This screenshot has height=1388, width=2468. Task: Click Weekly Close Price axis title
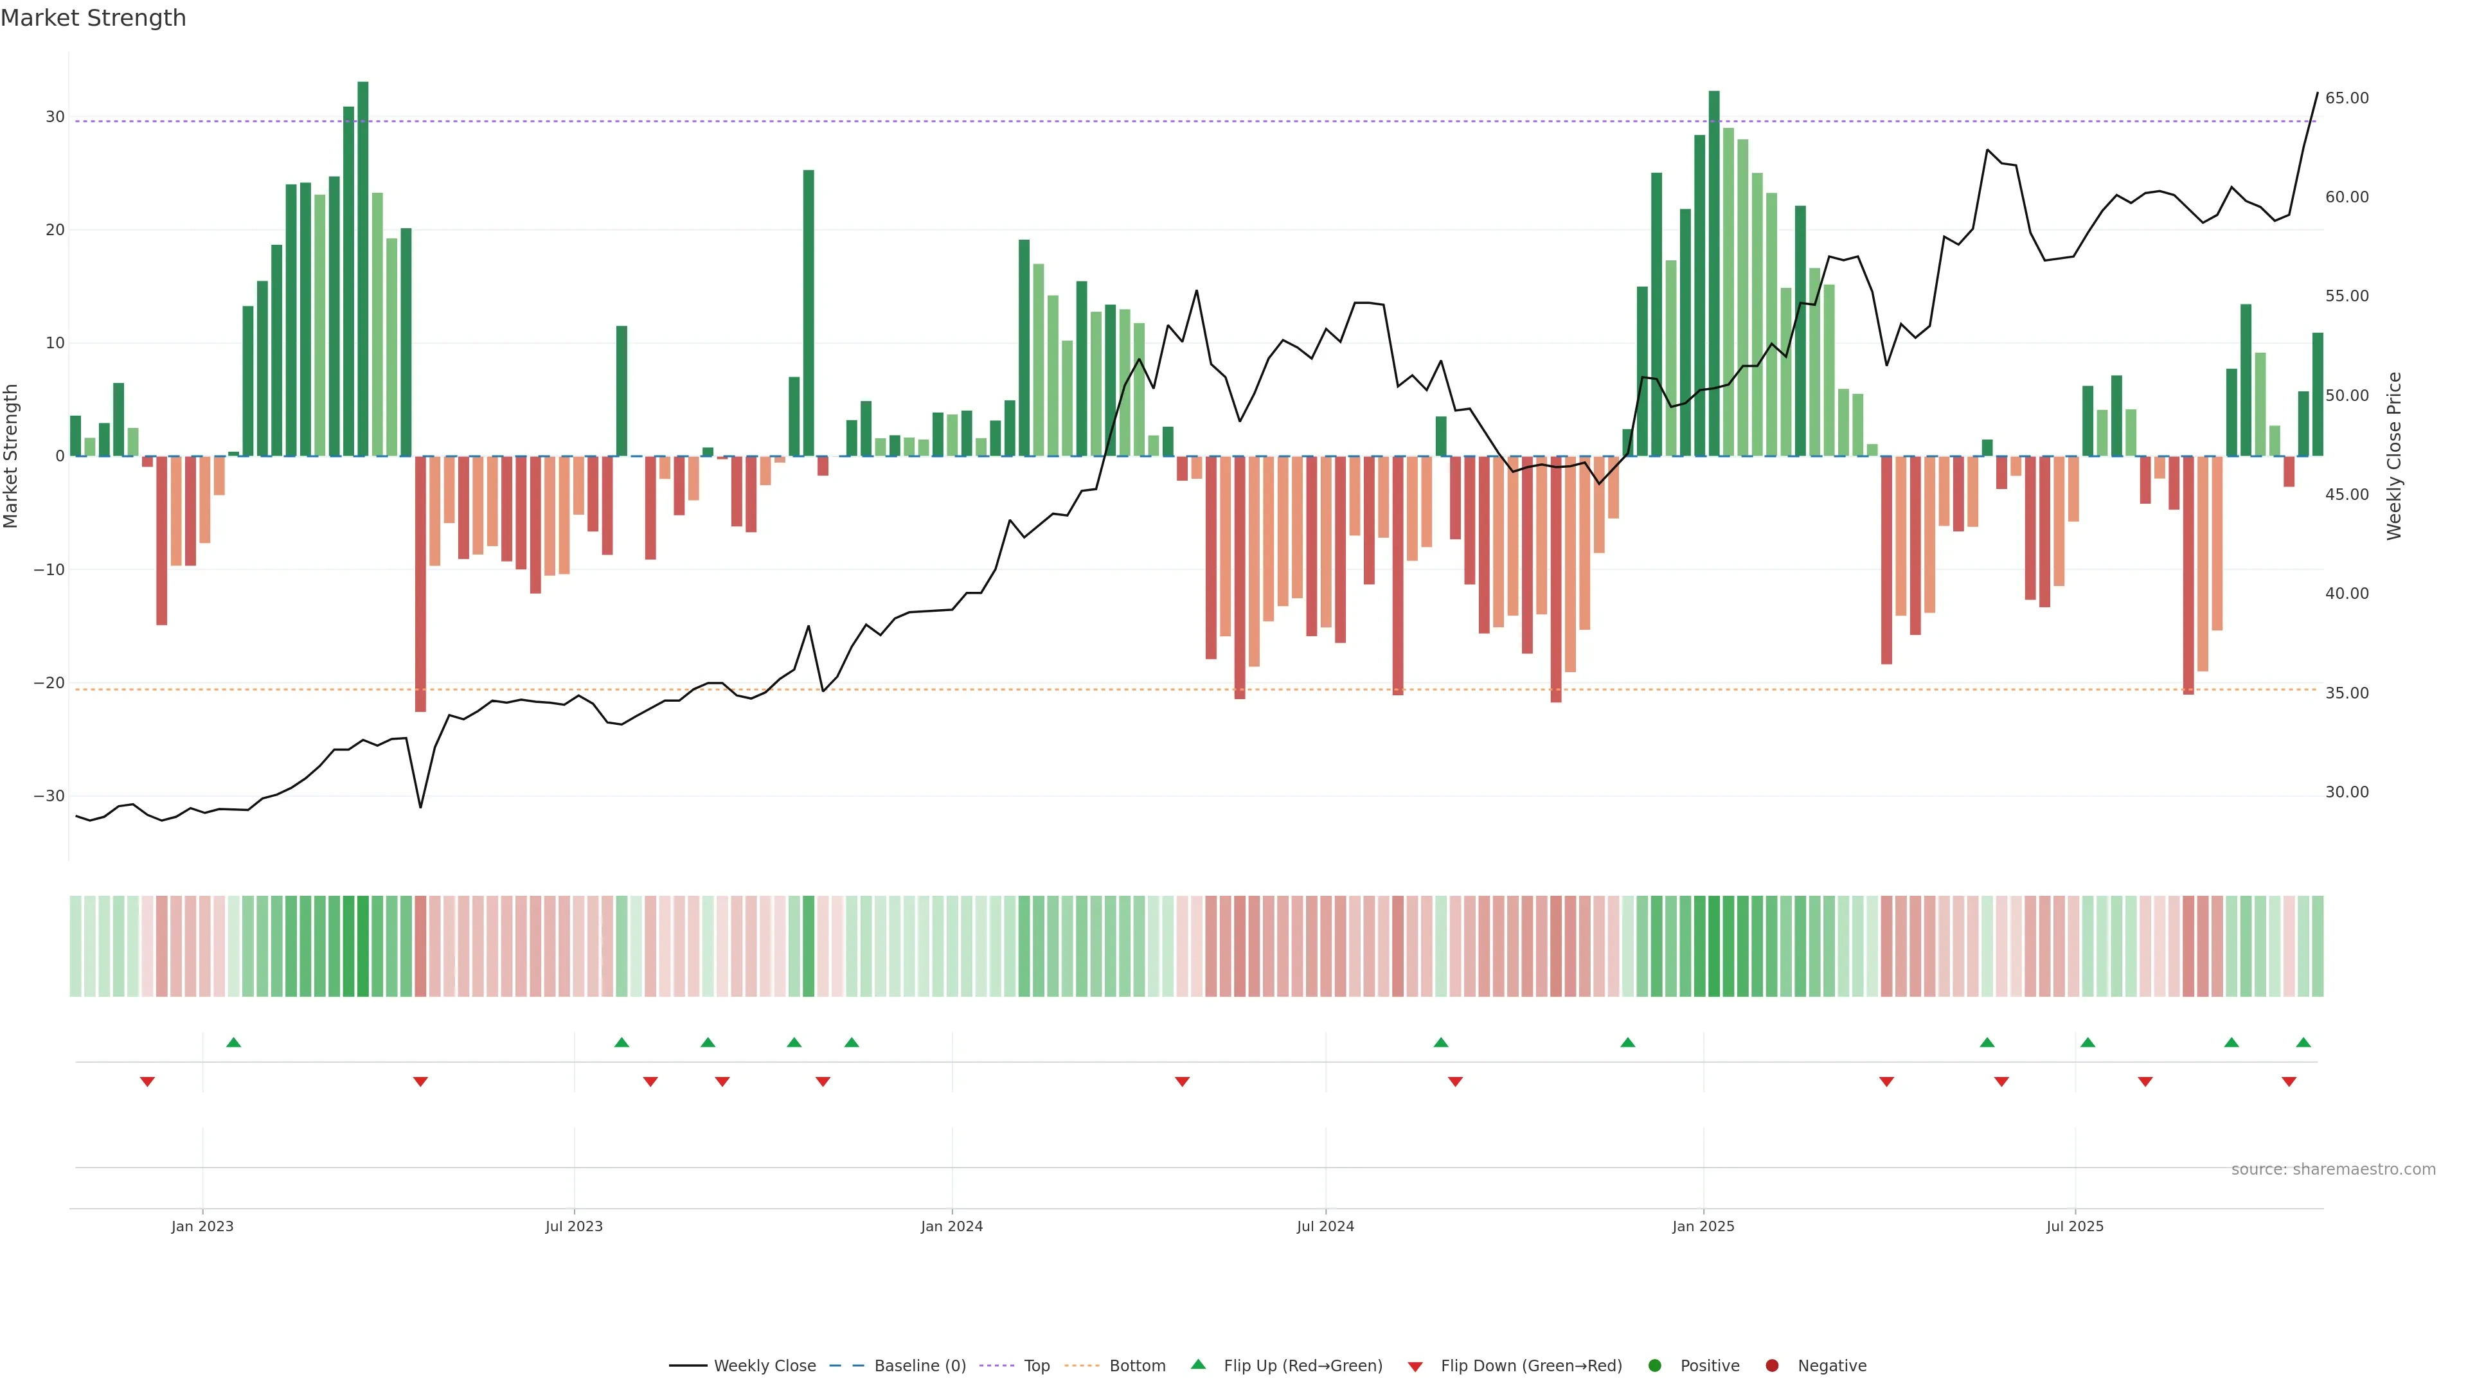(x=2394, y=456)
